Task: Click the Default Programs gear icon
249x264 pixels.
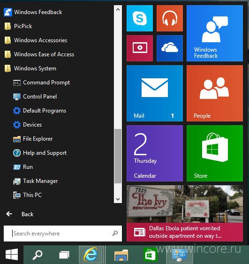Action: coord(17,111)
